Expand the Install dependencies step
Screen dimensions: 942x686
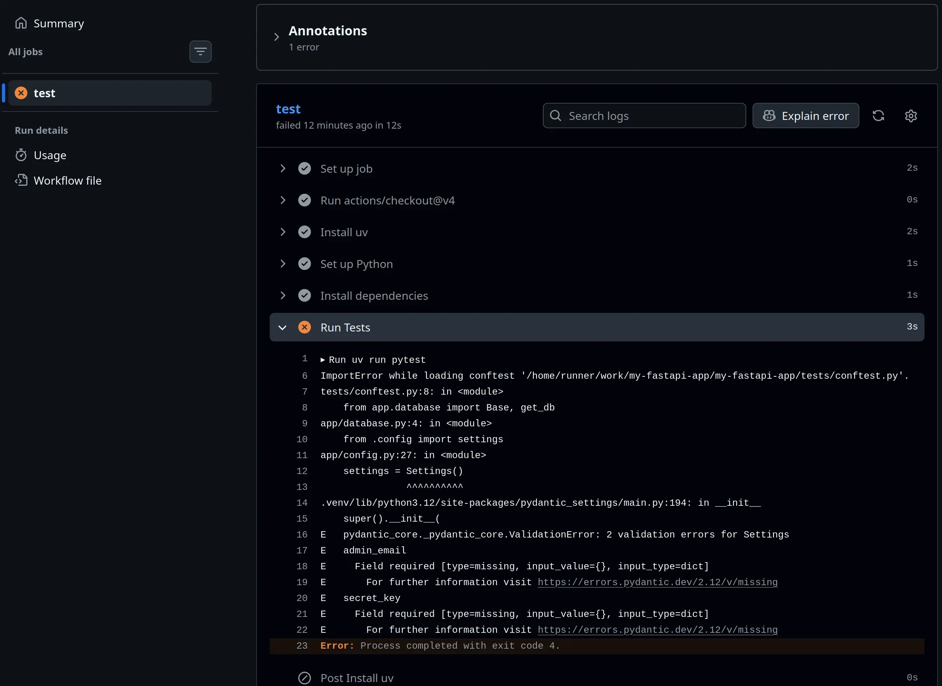[283, 295]
